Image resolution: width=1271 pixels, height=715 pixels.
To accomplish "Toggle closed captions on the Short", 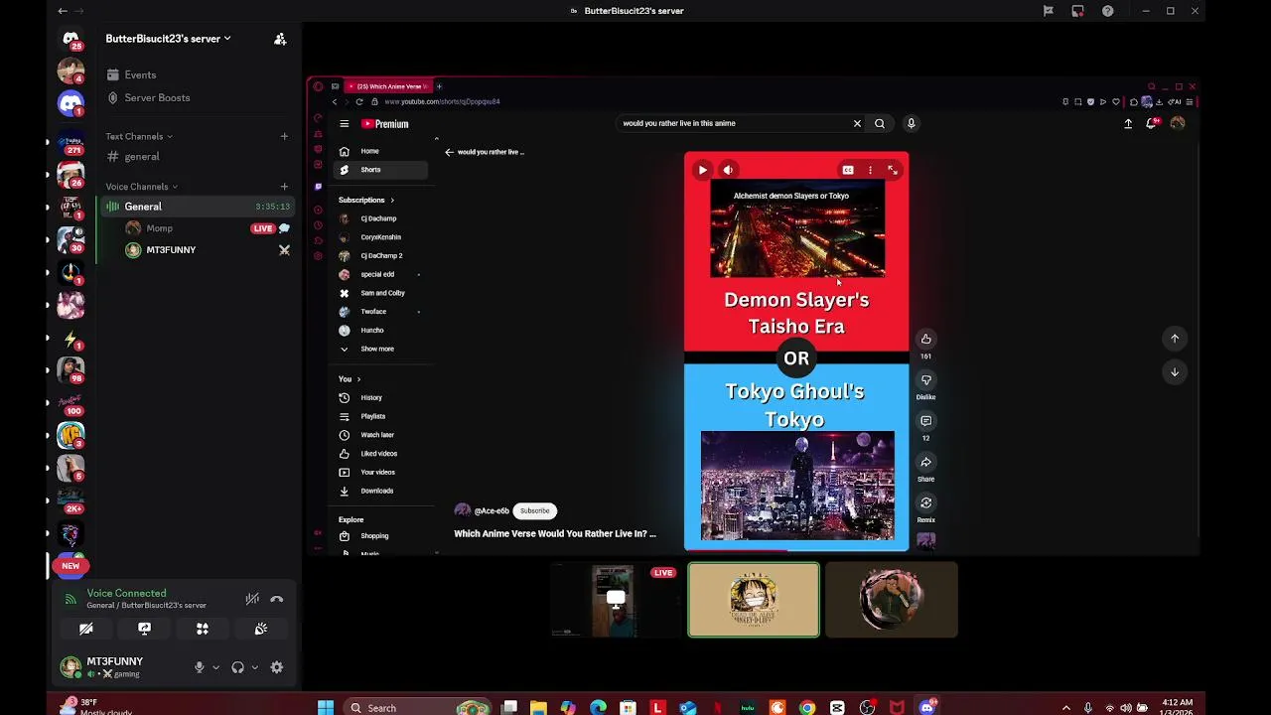I will (x=848, y=170).
